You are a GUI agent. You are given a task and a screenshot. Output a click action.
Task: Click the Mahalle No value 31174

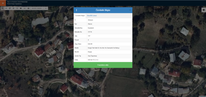coord(90,32)
